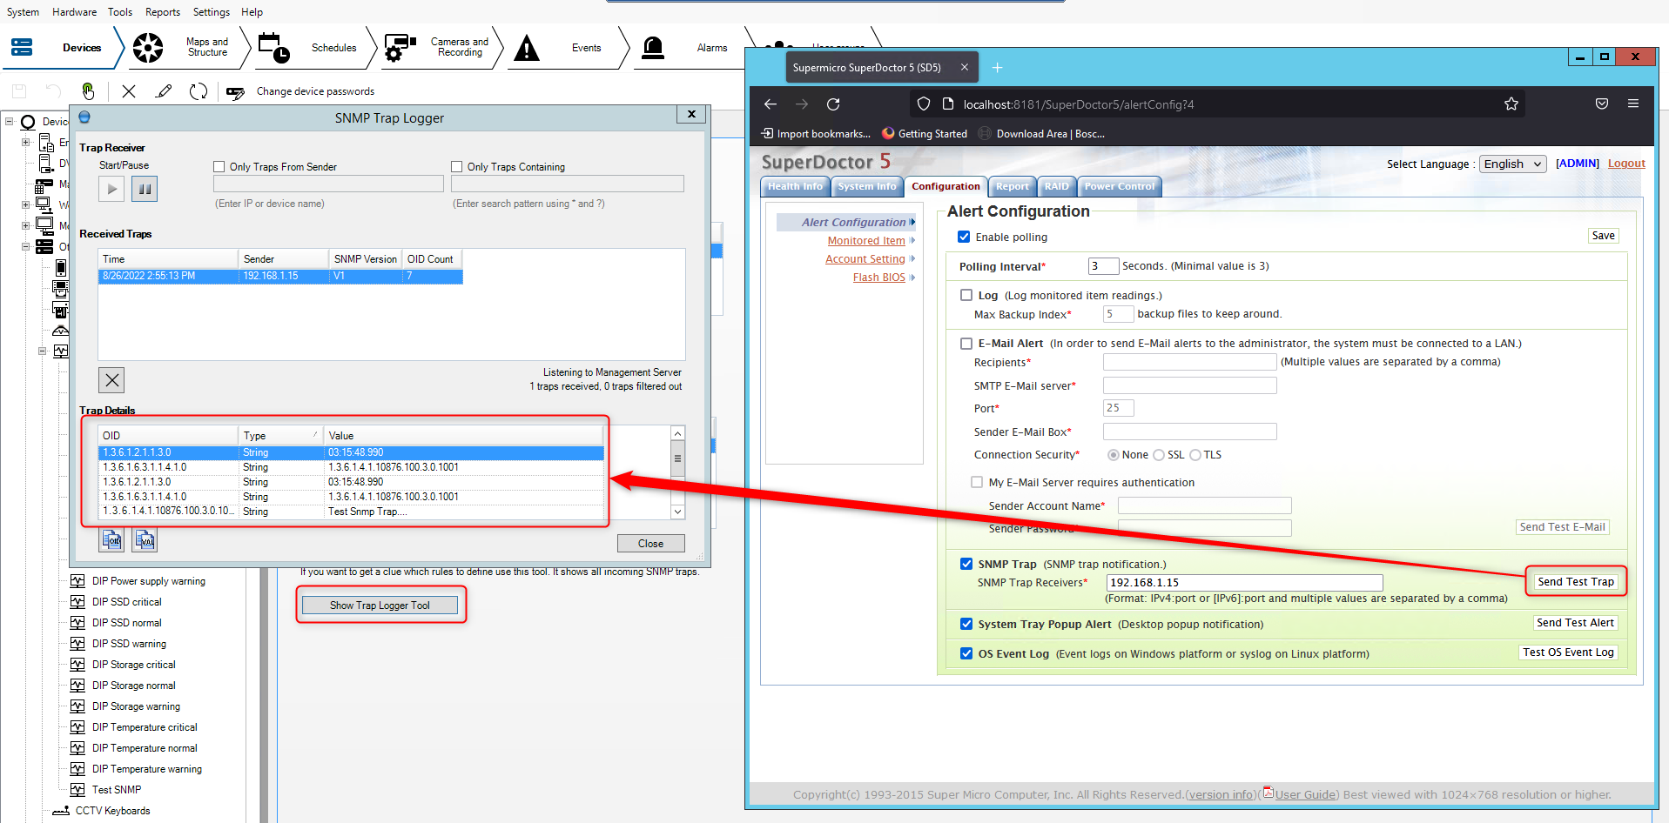Viewport: 1669px width, 823px height.
Task: Click the refresh toolbar icon
Action: pyautogui.click(x=199, y=91)
